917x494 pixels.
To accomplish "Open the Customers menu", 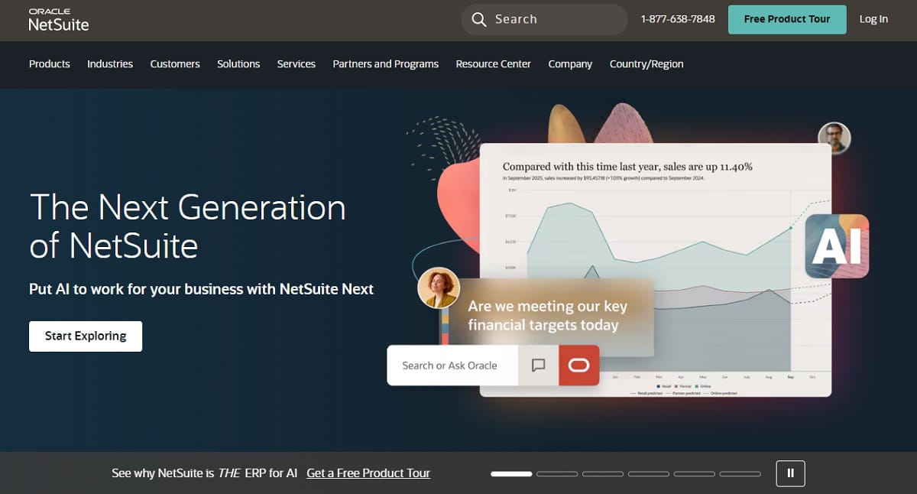I will coord(175,64).
